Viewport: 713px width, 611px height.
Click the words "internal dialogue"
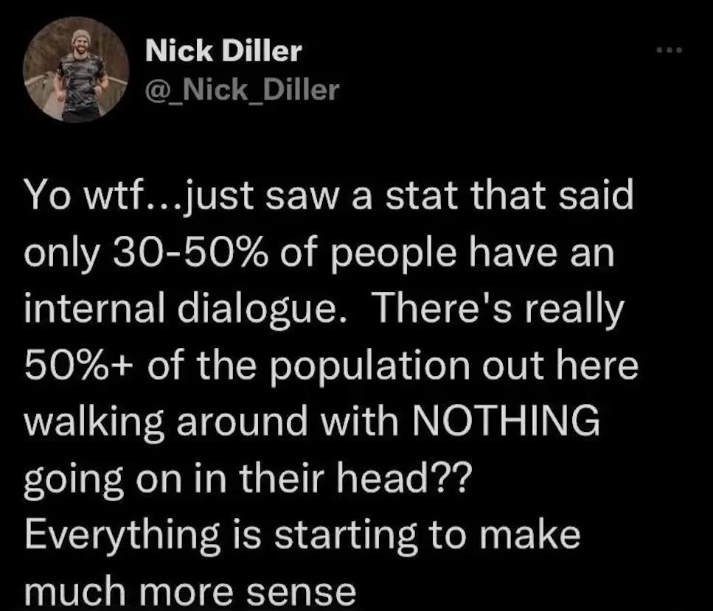pos(185,310)
